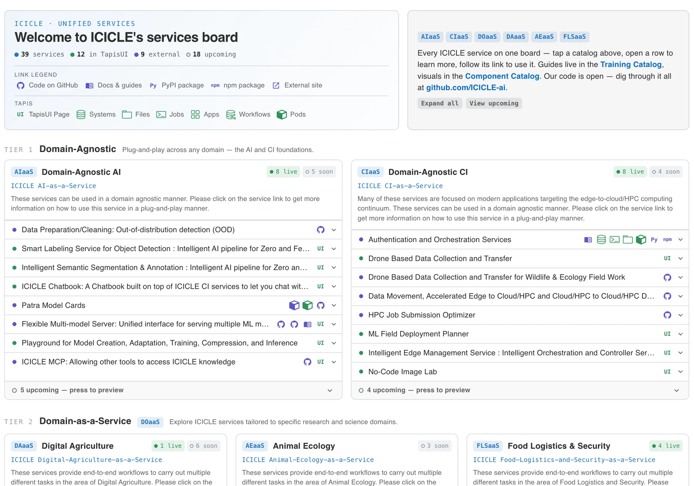Viewport: 694px width, 486px height.
Task: Open TapisUI icon in Playground for Model Creation row
Action: 320,343
